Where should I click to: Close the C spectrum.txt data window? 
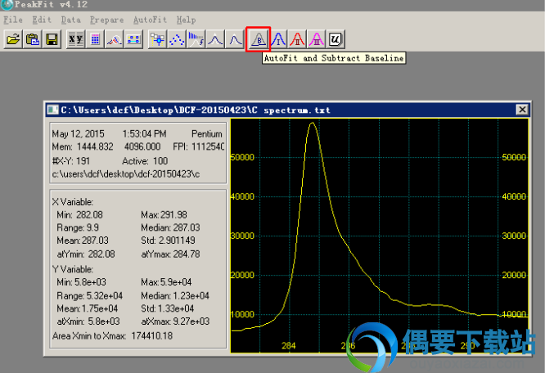[522, 110]
